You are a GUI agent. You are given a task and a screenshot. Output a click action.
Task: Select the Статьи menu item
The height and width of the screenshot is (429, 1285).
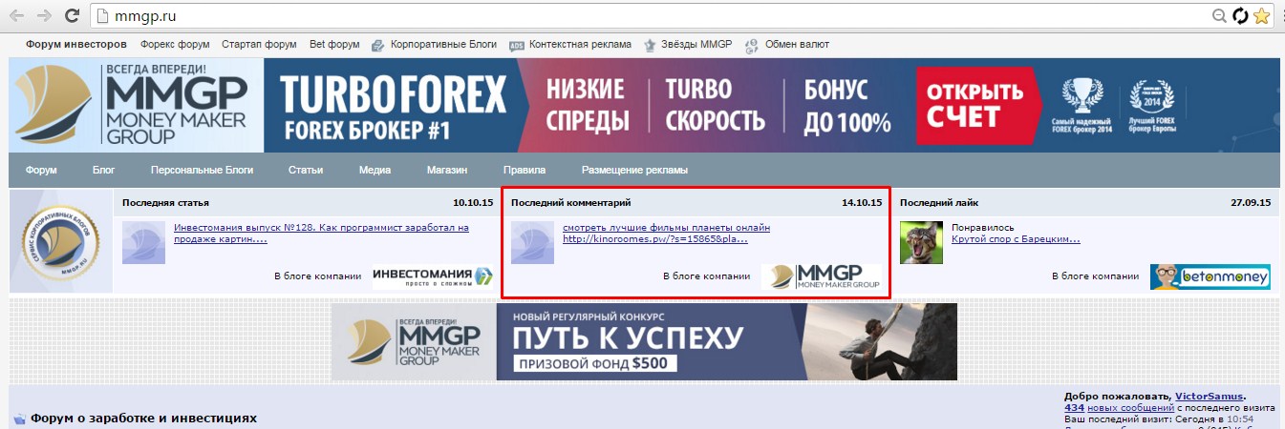[x=306, y=171]
